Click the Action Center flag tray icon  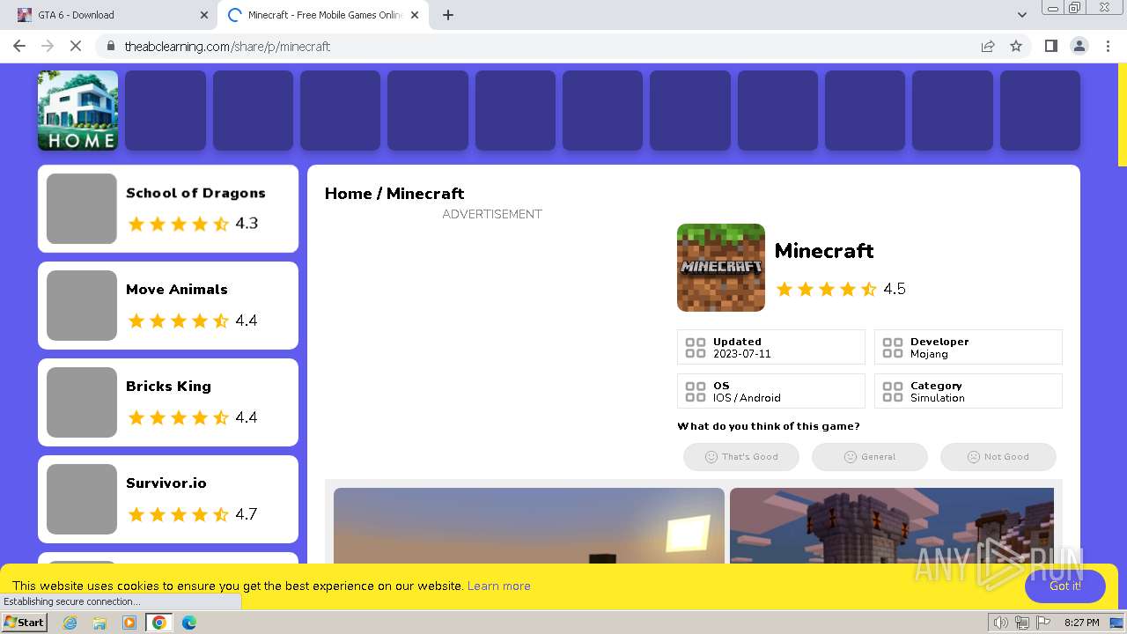click(x=1043, y=623)
